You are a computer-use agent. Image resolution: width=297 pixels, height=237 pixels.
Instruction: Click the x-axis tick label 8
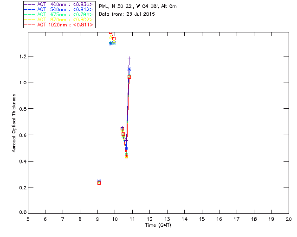click(x=80, y=219)
